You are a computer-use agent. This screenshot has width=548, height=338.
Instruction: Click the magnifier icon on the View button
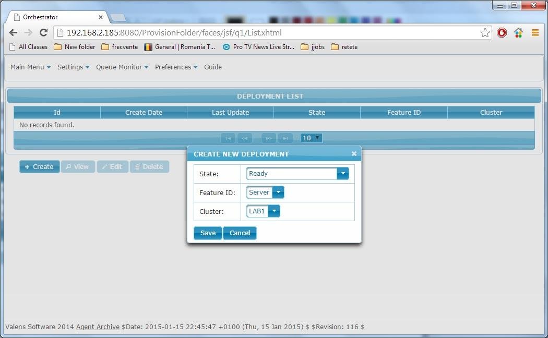[x=69, y=166]
